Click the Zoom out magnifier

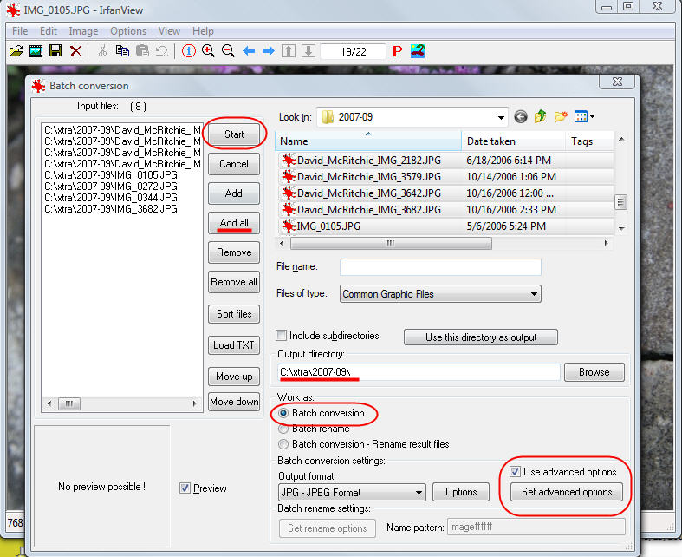228,51
